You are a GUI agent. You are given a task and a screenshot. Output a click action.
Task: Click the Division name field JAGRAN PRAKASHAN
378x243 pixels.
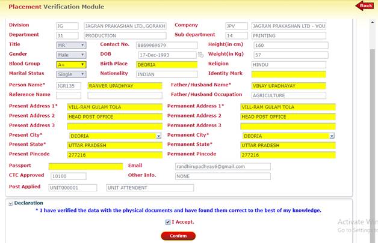[x=125, y=26]
